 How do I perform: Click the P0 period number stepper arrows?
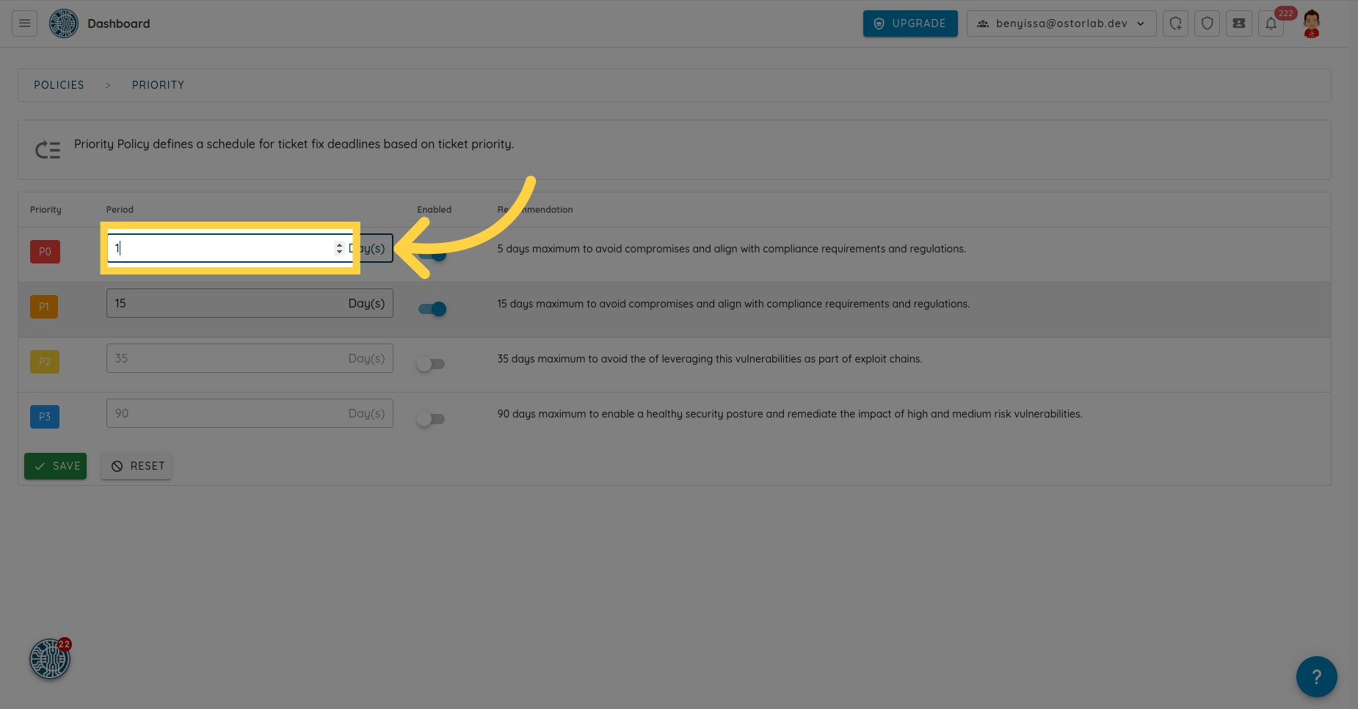click(339, 248)
